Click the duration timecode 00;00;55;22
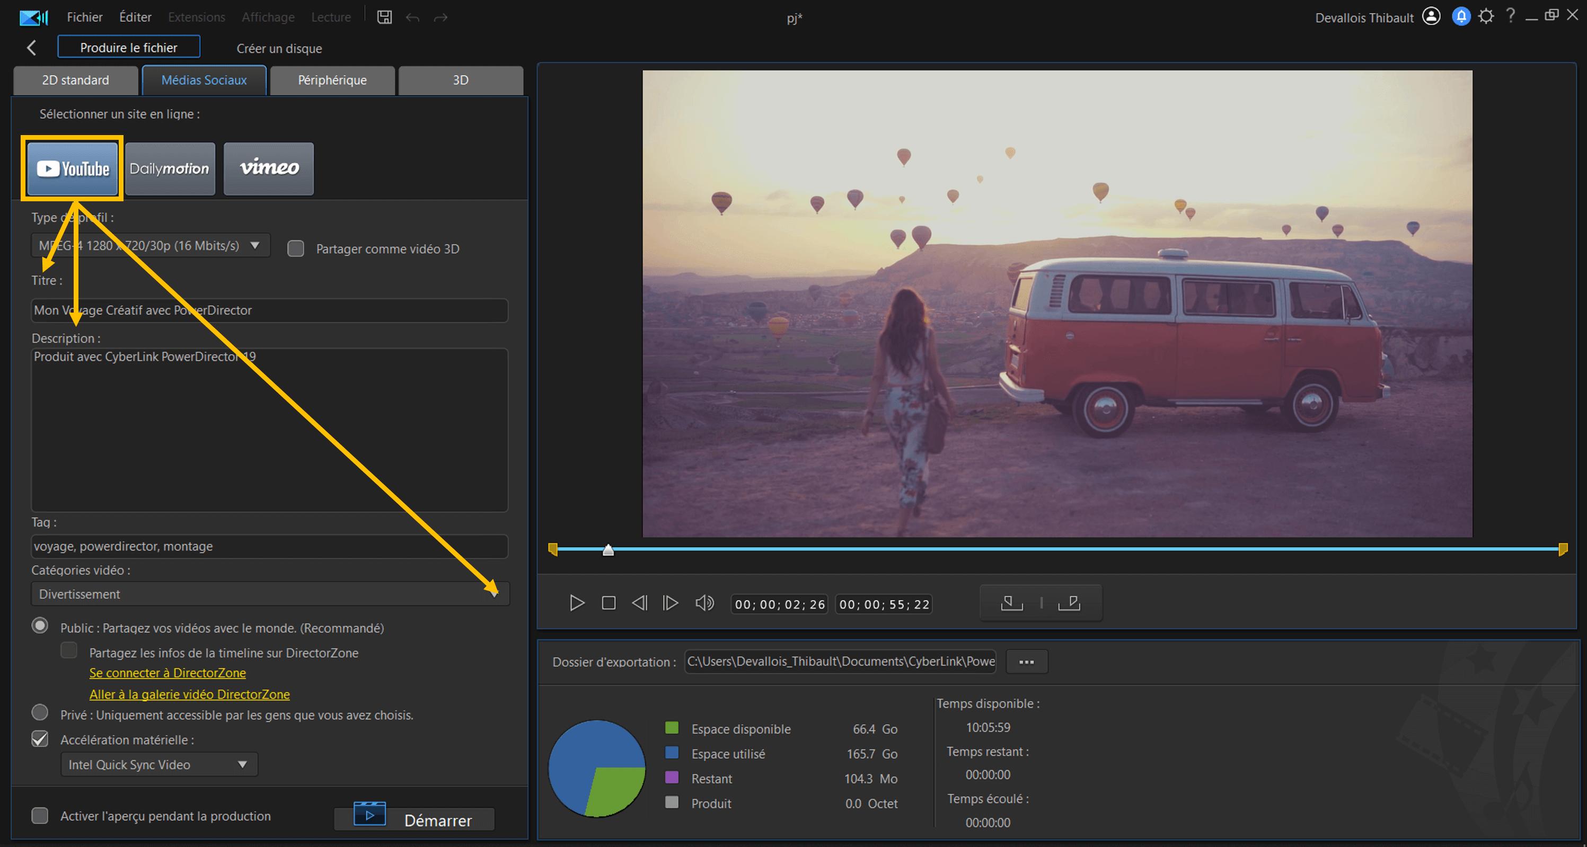Image resolution: width=1587 pixels, height=847 pixels. [884, 604]
